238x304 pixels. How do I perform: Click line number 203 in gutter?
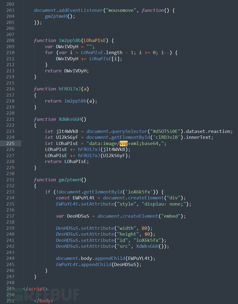click(10, 10)
